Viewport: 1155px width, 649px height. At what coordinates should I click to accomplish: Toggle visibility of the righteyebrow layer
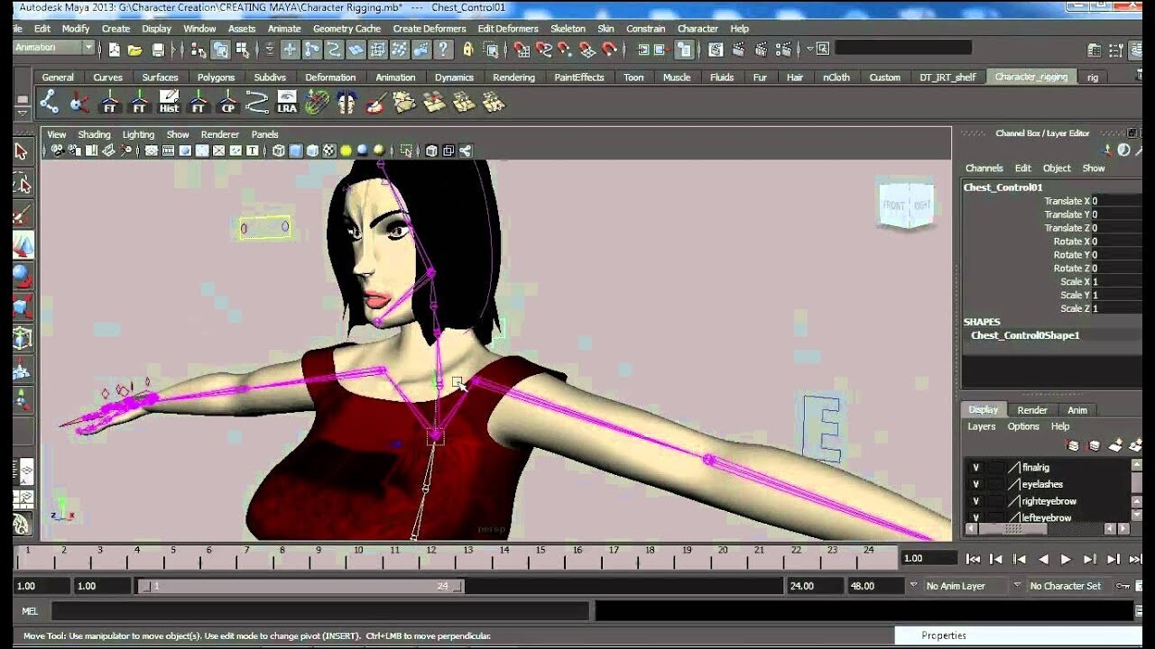click(x=976, y=500)
